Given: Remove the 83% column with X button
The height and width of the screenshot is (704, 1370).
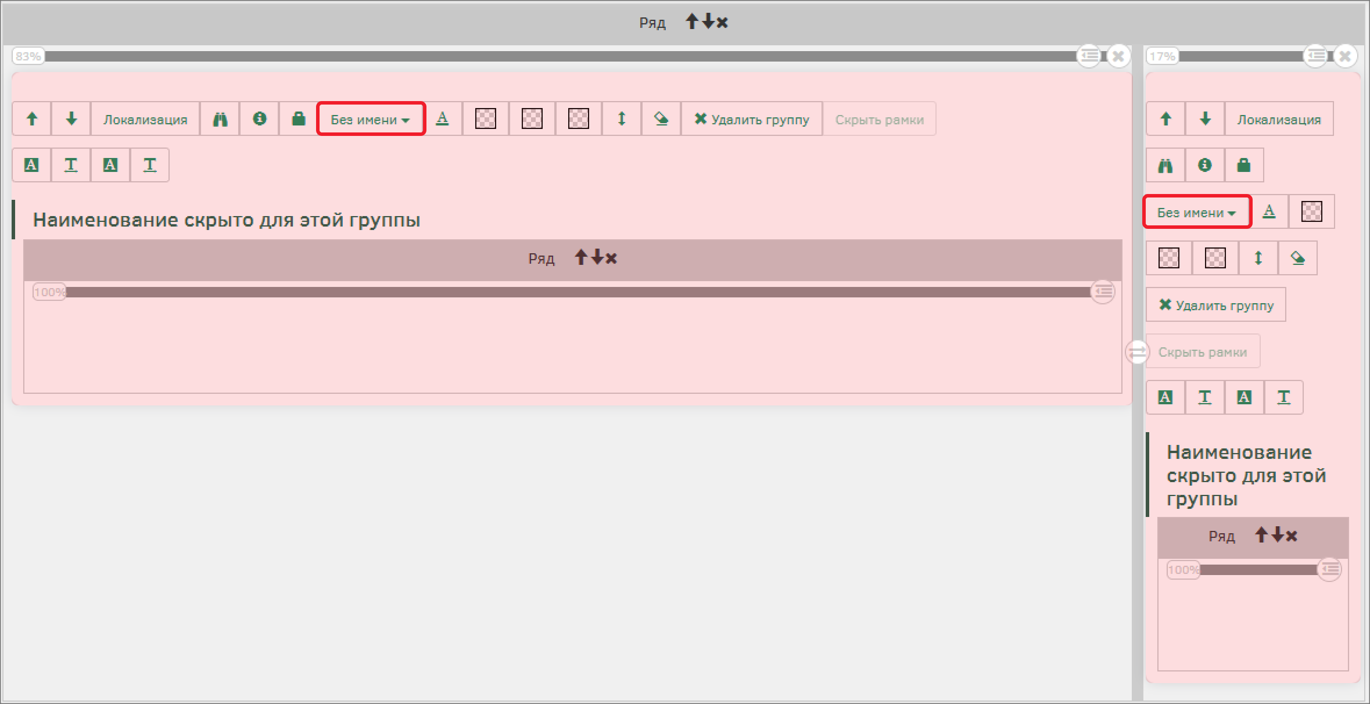Looking at the screenshot, I should click(x=1118, y=56).
